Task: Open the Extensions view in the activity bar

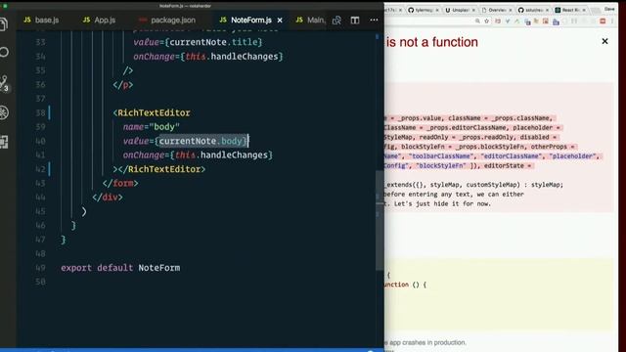Action: coord(4,142)
